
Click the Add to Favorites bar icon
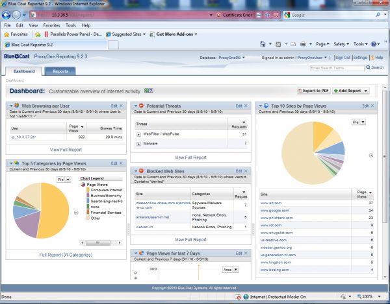point(38,34)
